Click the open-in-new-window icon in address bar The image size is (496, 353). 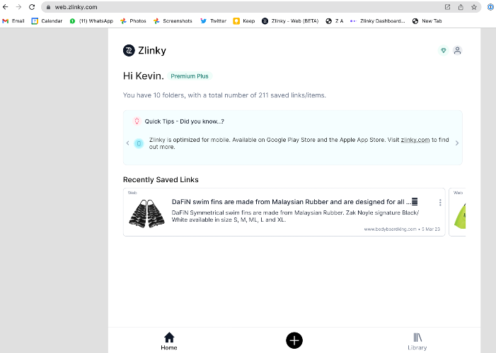pos(447,7)
